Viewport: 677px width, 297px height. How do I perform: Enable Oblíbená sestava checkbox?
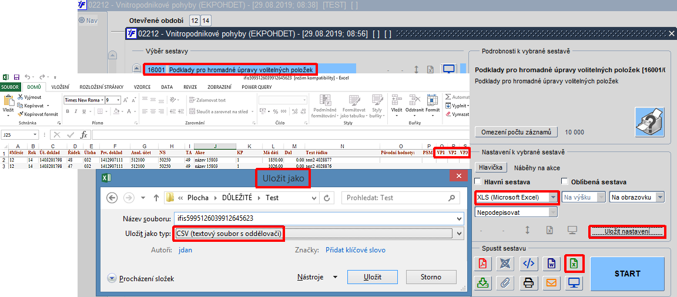point(564,182)
